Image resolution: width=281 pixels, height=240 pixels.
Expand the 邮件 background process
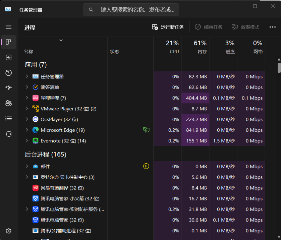coord(27,166)
